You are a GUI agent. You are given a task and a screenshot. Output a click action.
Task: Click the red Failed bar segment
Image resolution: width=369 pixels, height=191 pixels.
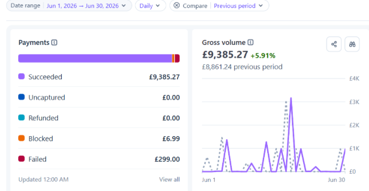tap(177, 58)
